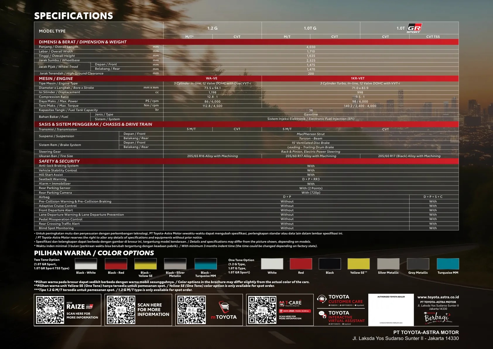Screen dimensions: 493x349
Task: Click the torque value 140.2 / 2,400 - 4,000
Action: click(360, 106)
